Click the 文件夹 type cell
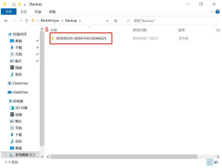 pyautogui.click(x=183, y=38)
